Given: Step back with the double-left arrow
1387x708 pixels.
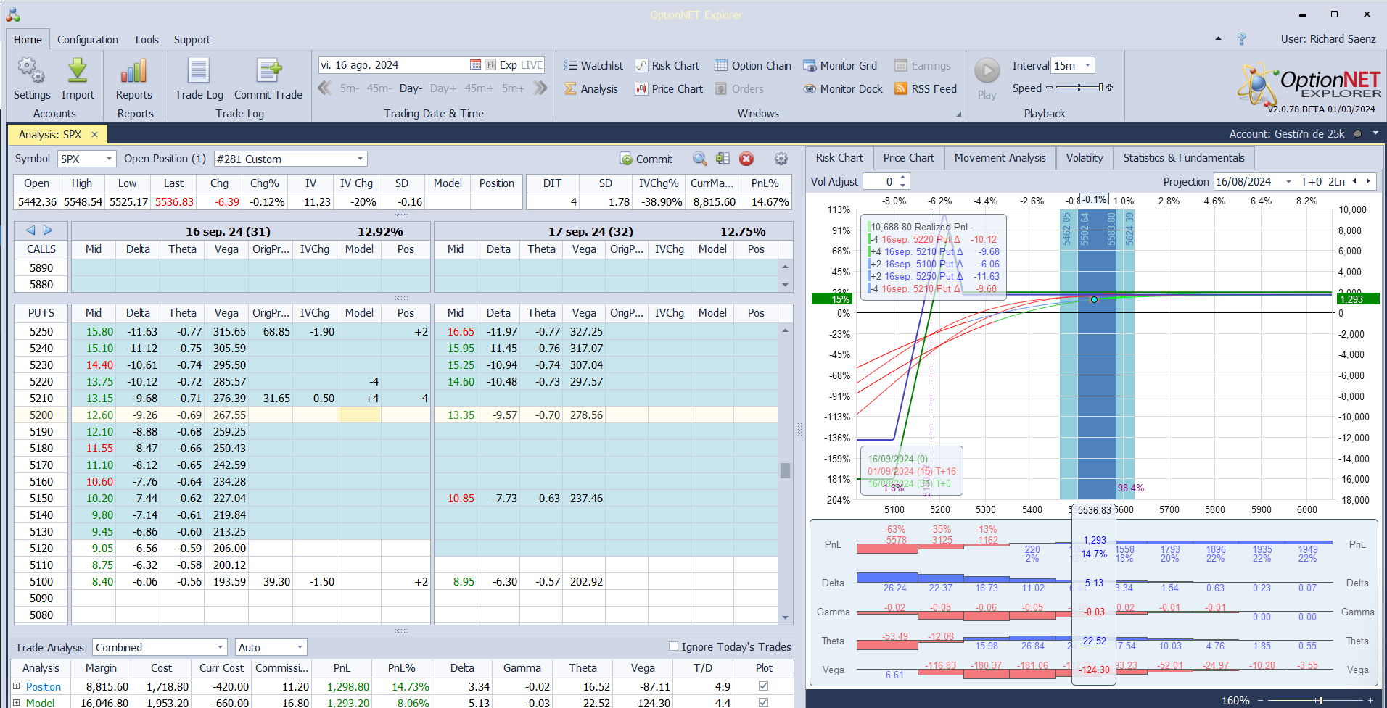Looking at the screenshot, I should coord(325,88).
